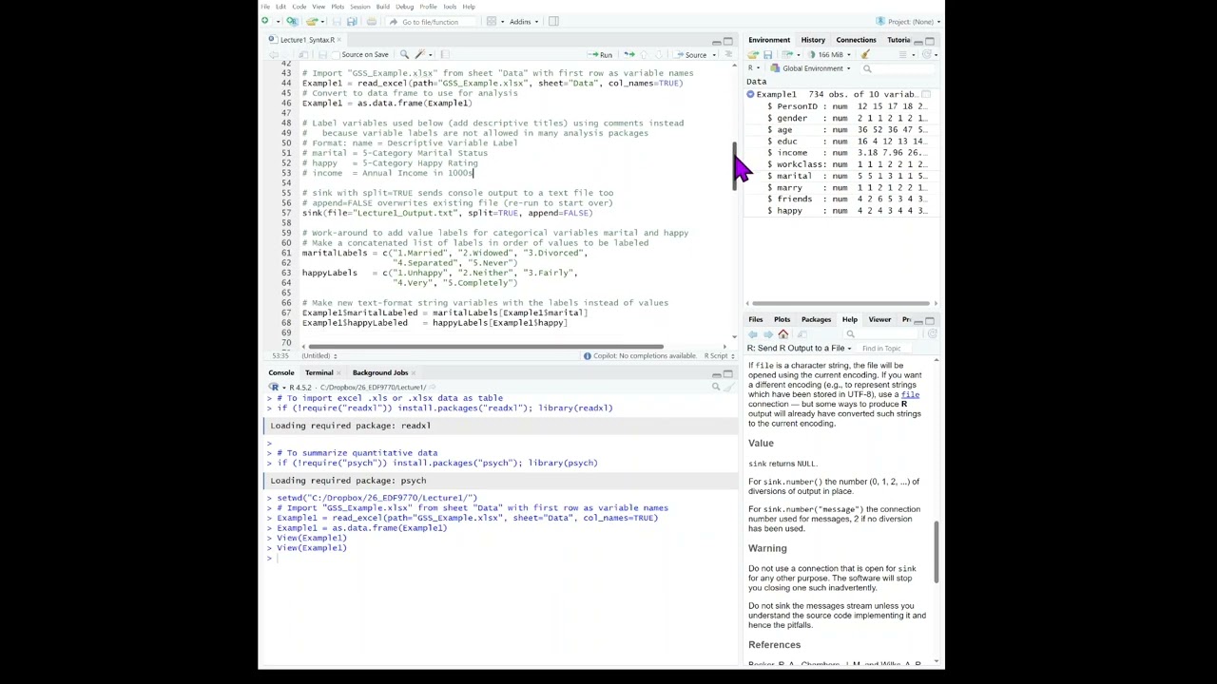Open the List view dropdown in Environment
Screen dimensions: 1217x684
coord(906,54)
